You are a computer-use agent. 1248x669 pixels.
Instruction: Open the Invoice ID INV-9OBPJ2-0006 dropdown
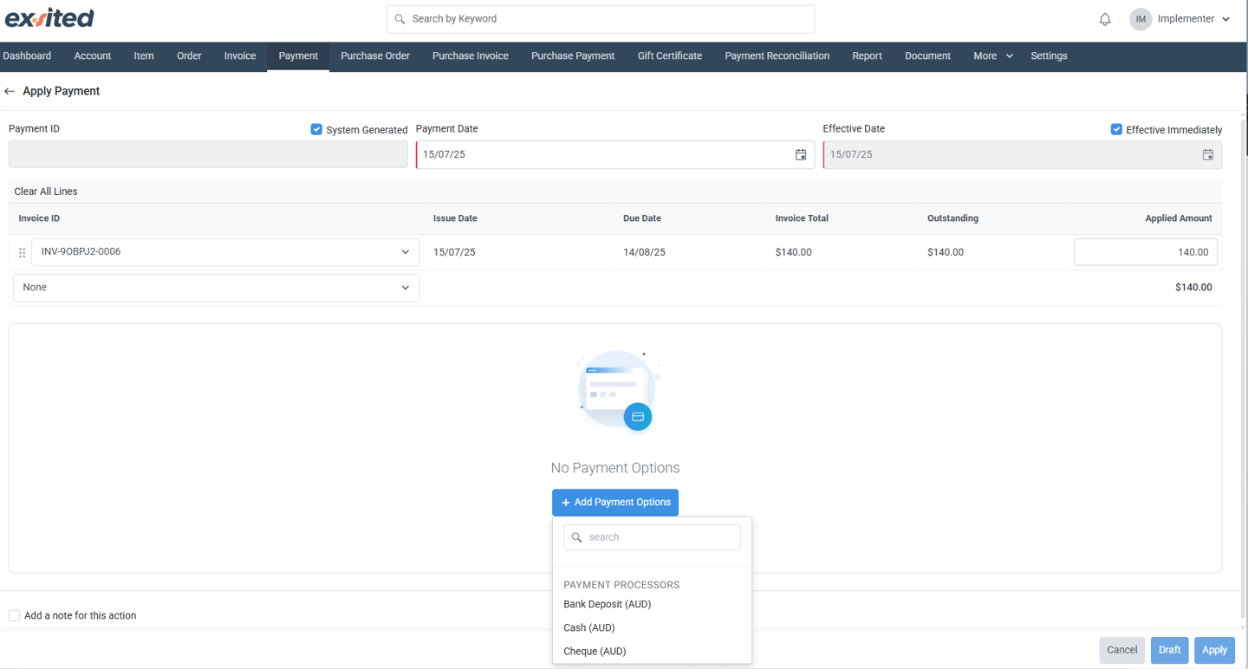point(225,252)
